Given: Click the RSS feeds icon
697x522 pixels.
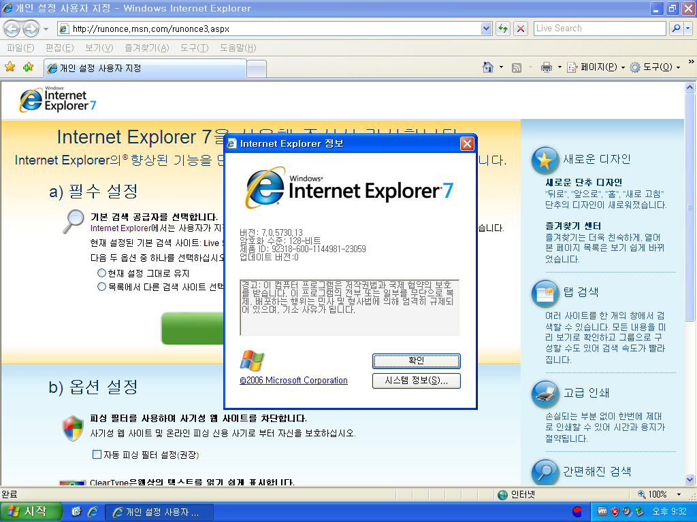Looking at the screenshot, I should point(517,67).
